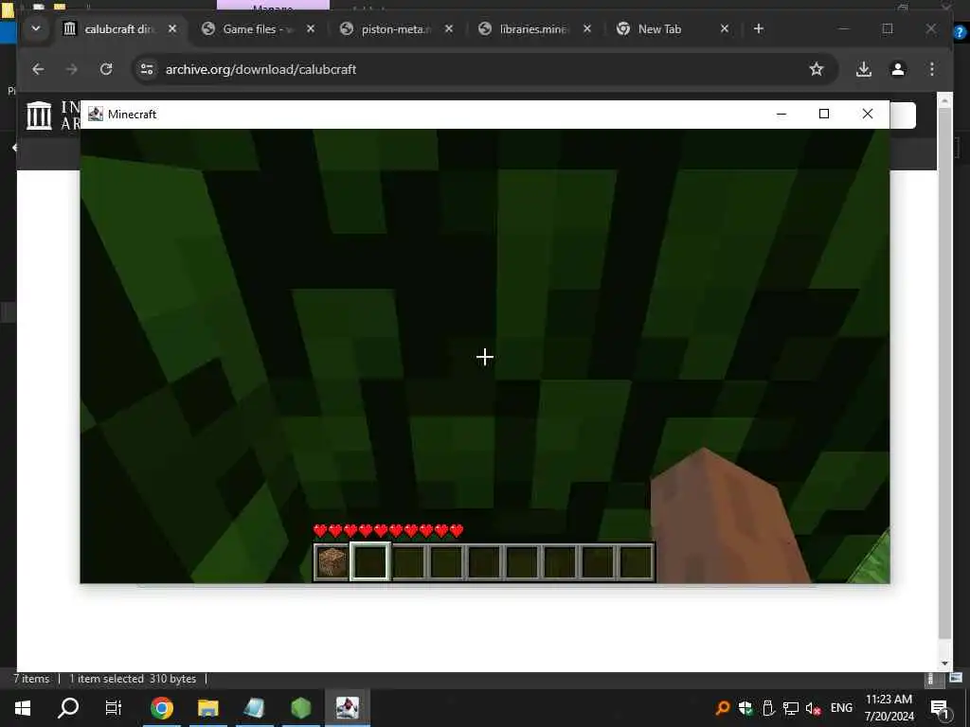Screen dimensions: 970x727
Task: Select the third empty hotbar slot
Action: [408, 562]
